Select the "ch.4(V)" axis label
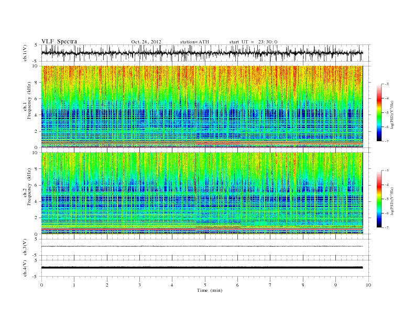Image resolution: width=415 pixels, height=320 pixels. (x=25, y=268)
